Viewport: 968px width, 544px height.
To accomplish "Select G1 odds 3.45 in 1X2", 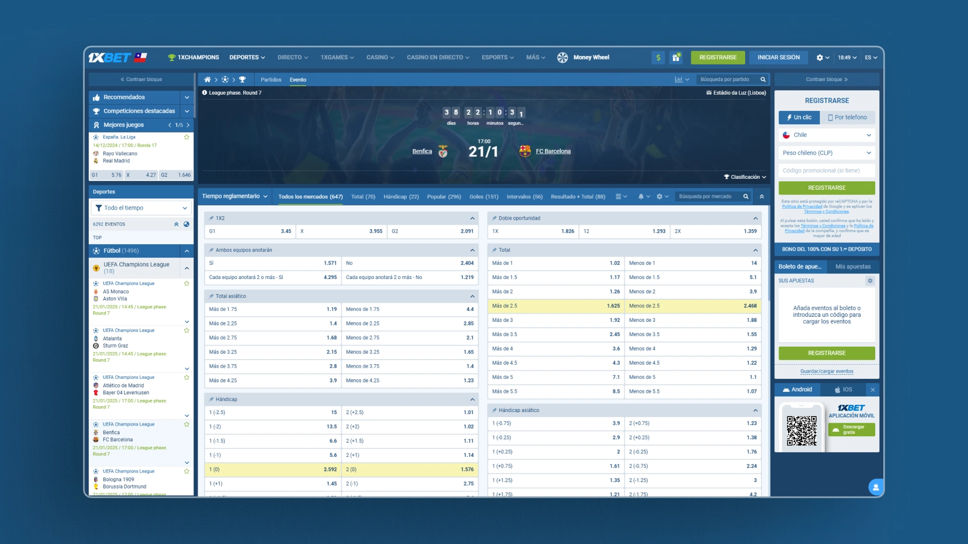I will point(250,231).
